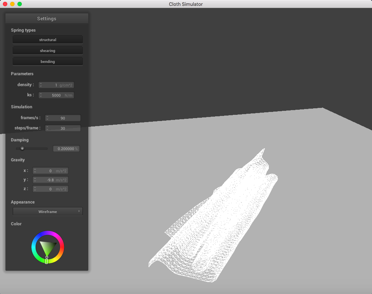The height and width of the screenshot is (294, 372).
Task: Click the Damping heading label
Action: click(20, 140)
